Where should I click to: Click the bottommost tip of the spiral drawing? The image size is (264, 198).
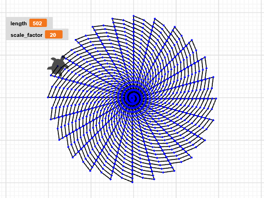133,182
